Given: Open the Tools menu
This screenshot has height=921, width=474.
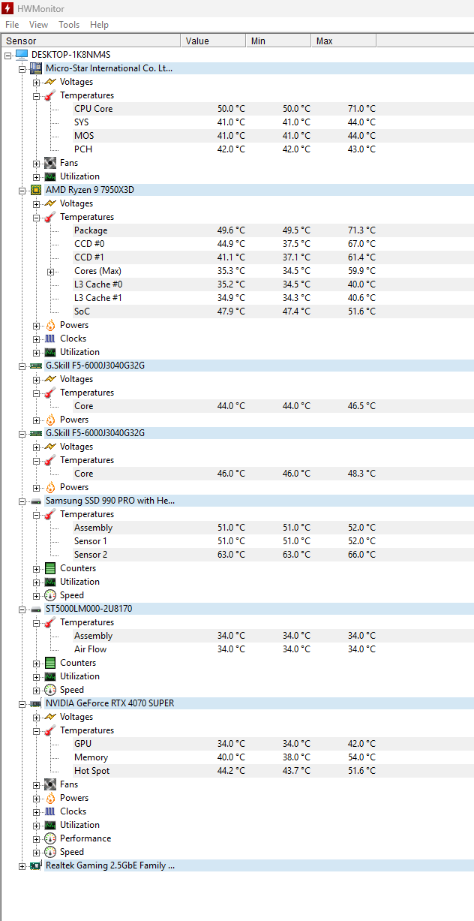Looking at the screenshot, I should coord(69,25).
